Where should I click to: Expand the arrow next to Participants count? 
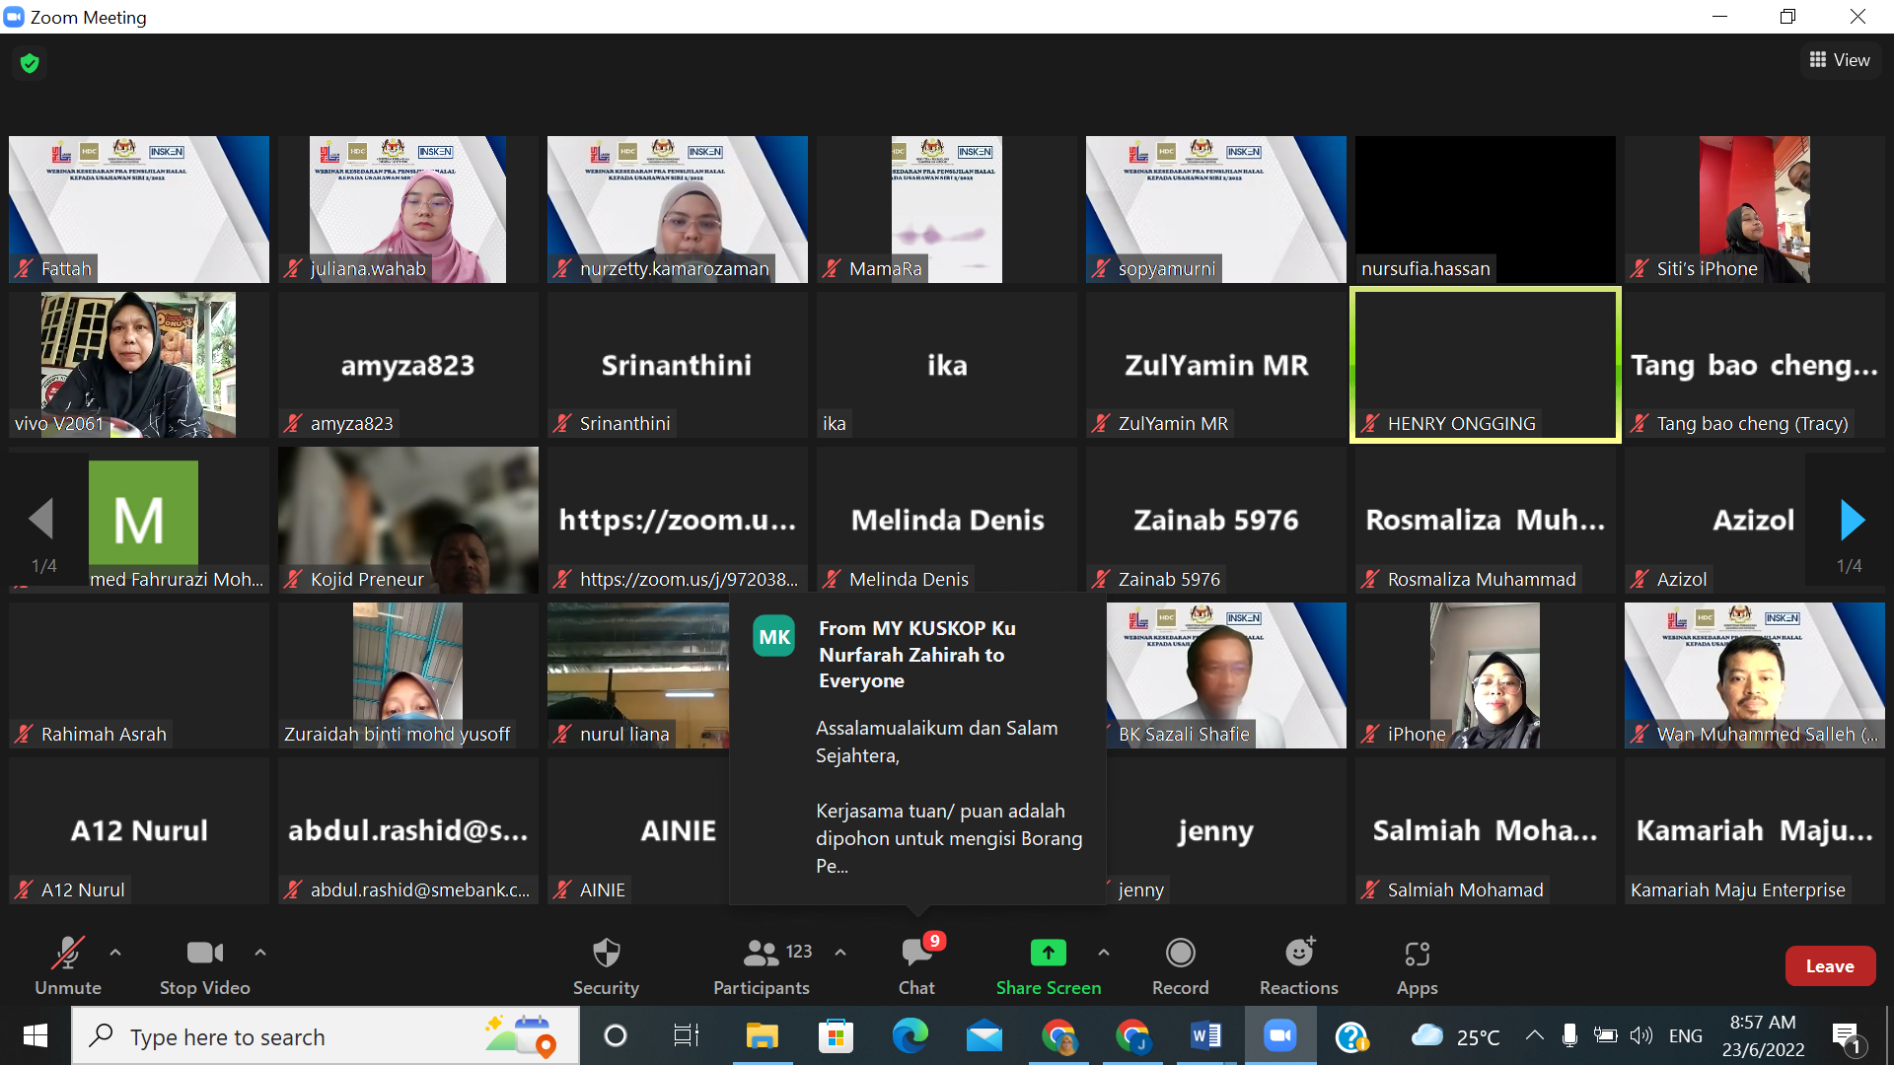[x=840, y=953]
